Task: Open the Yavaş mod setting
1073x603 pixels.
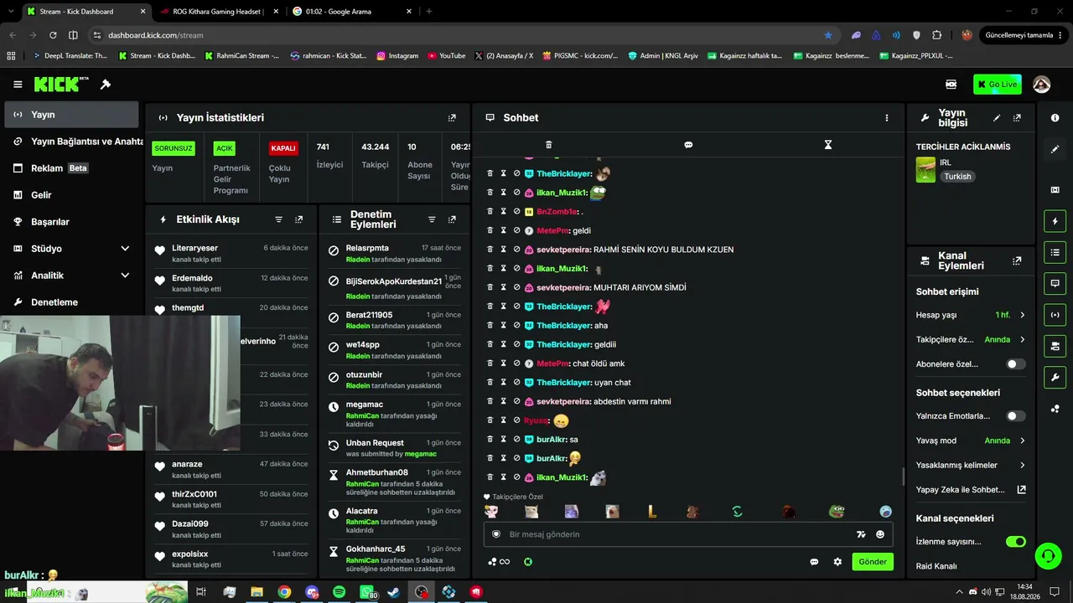Action: coord(971,441)
